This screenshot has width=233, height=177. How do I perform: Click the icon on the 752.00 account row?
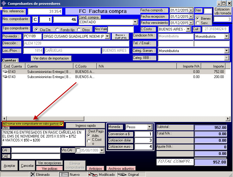point(5,72)
